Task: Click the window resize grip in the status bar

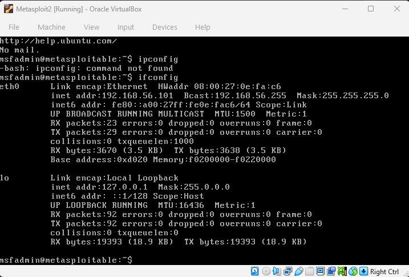Action: [x=406, y=274]
